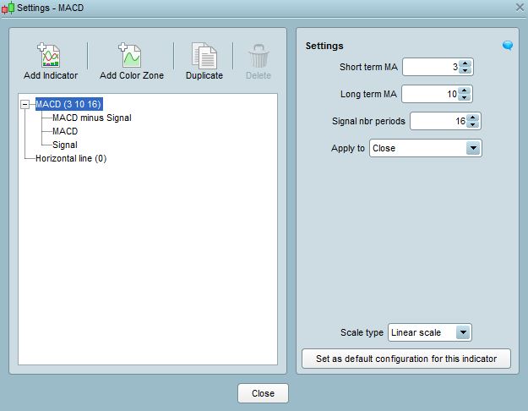Decrease Signal nbr periods with down arrow
528x411 pixels.
[473, 125]
